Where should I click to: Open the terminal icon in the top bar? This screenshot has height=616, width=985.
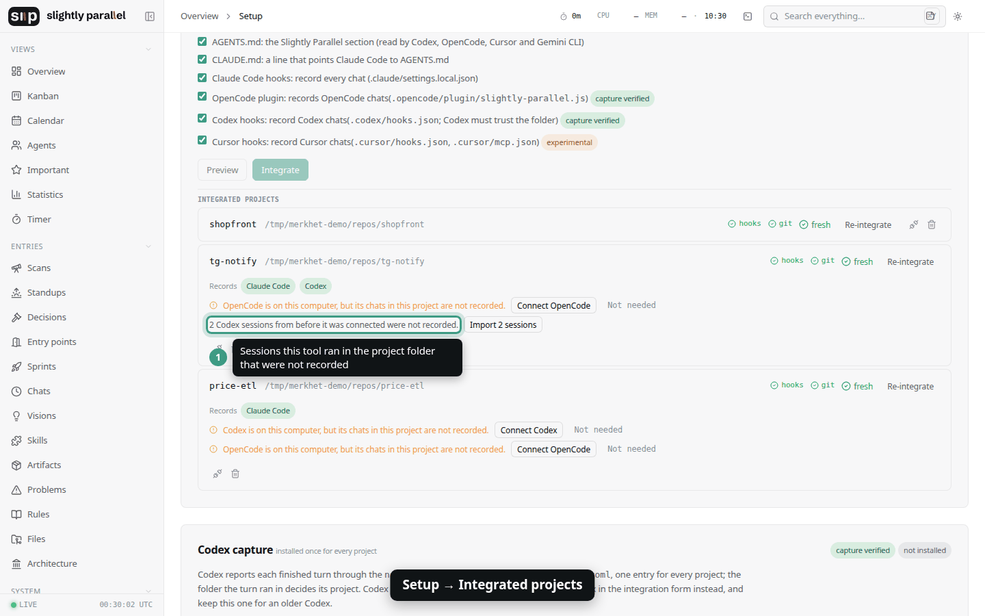tap(748, 16)
